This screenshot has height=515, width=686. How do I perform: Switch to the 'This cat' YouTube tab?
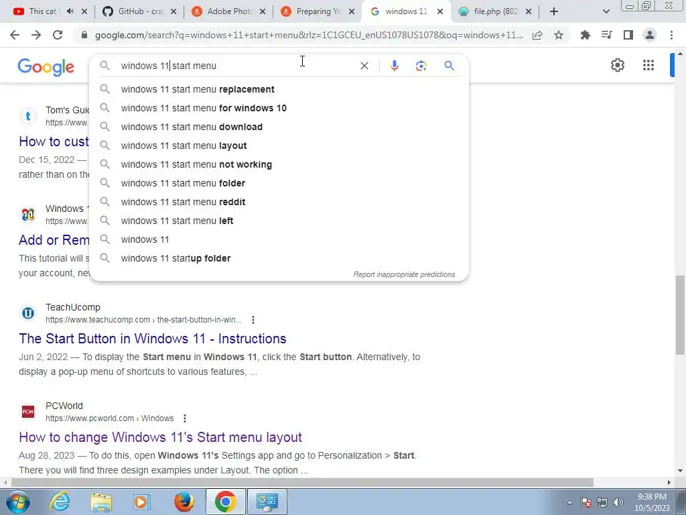pyautogui.click(x=43, y=11)
